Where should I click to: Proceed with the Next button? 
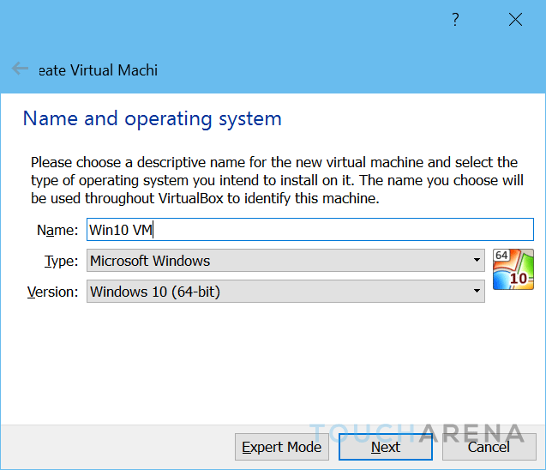tap(386, 447)
